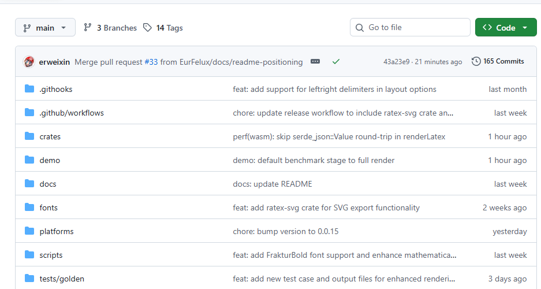Open the crates folder
Image resolution: width=541 pixels, height=289 pixels.
point(50,137)
